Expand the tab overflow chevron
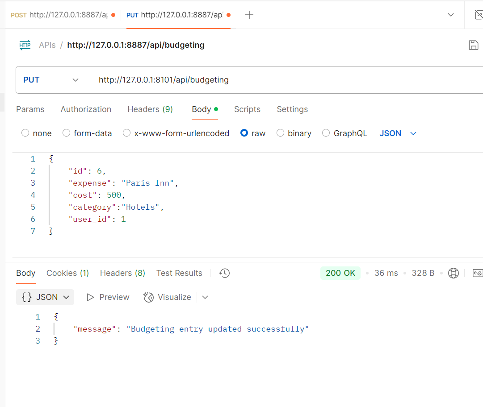483x407 pixels. point(451,15)
